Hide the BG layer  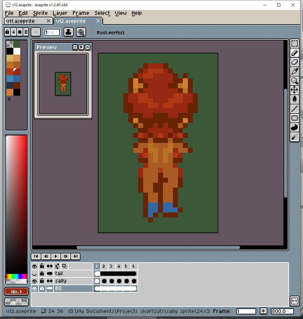34,289
